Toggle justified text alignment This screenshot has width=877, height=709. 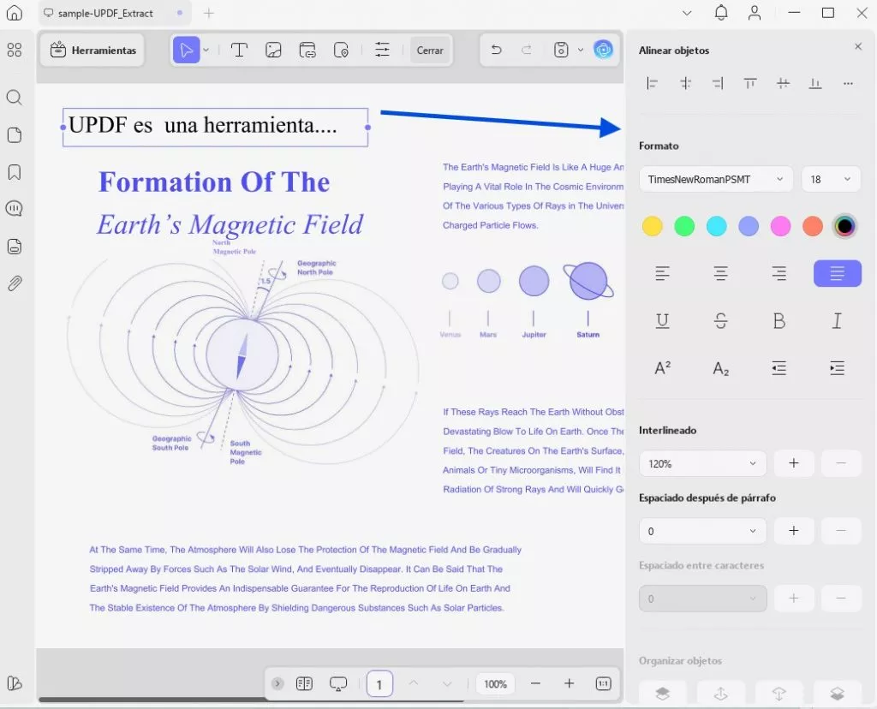(838, 273)
